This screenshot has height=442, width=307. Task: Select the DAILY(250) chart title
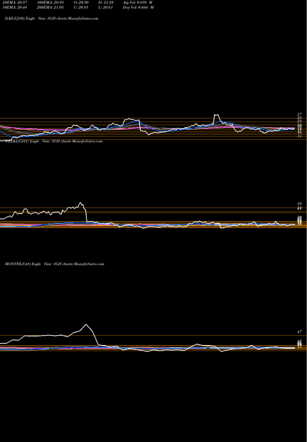click(52, 18)
